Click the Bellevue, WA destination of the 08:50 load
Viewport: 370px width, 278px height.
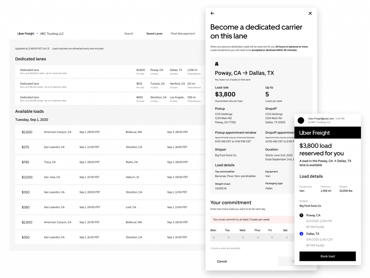click(x=134, y=132)
